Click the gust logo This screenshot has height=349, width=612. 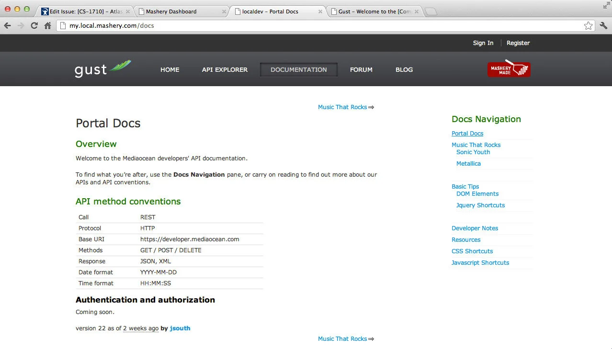click(x=102, y=69)
